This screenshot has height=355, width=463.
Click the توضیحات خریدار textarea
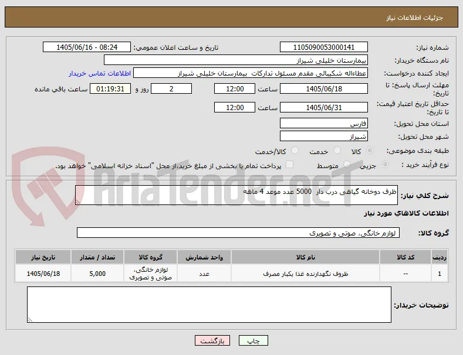point(209,305)
